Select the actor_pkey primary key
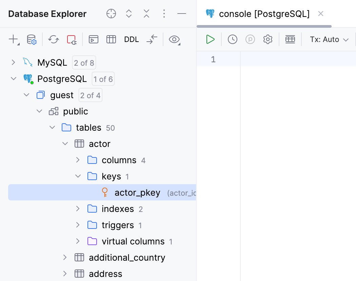356x281 pixels. 137,192
